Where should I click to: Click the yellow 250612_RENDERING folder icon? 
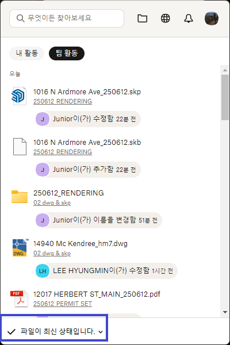click(20, 197)
